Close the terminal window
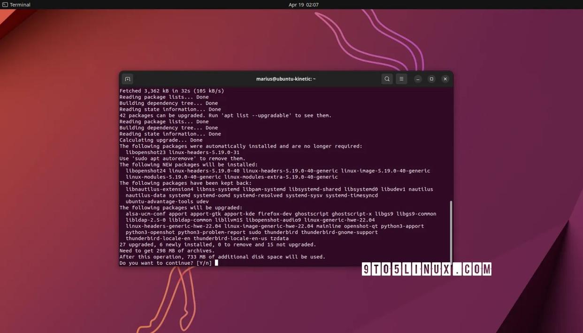The height and width of the screenshot is (333, 583). 445,79
